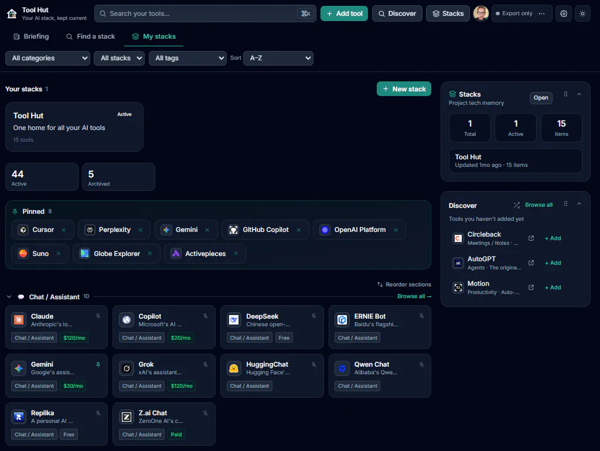600x451 pixels.
Task: Grab the drag handle on the Stacks panel
Action: pos(565,94)
